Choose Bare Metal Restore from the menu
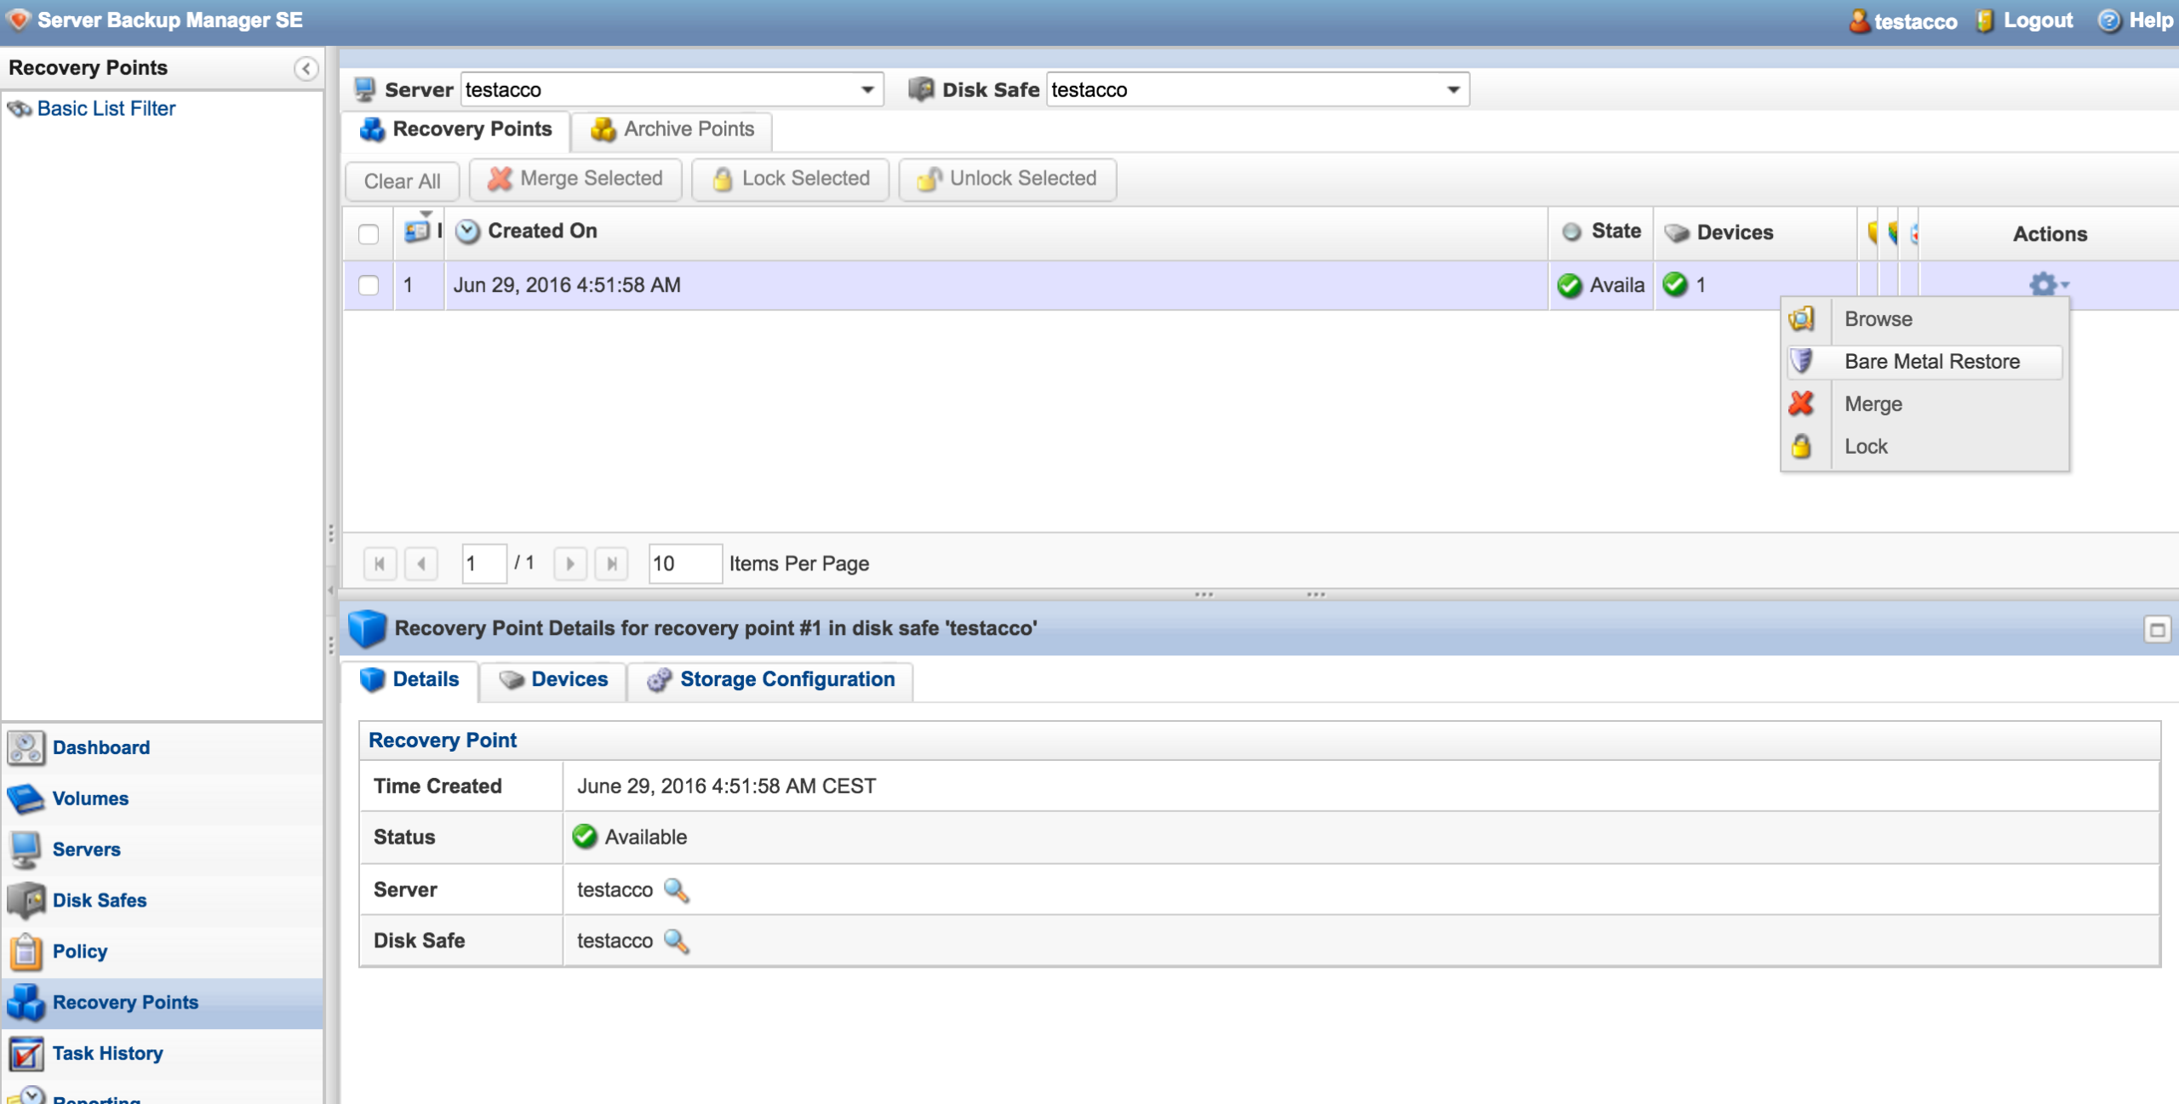Image resolution: width=2179 pixels, height=1104 pixels. pyautogui.click(x=1931, y=362)
